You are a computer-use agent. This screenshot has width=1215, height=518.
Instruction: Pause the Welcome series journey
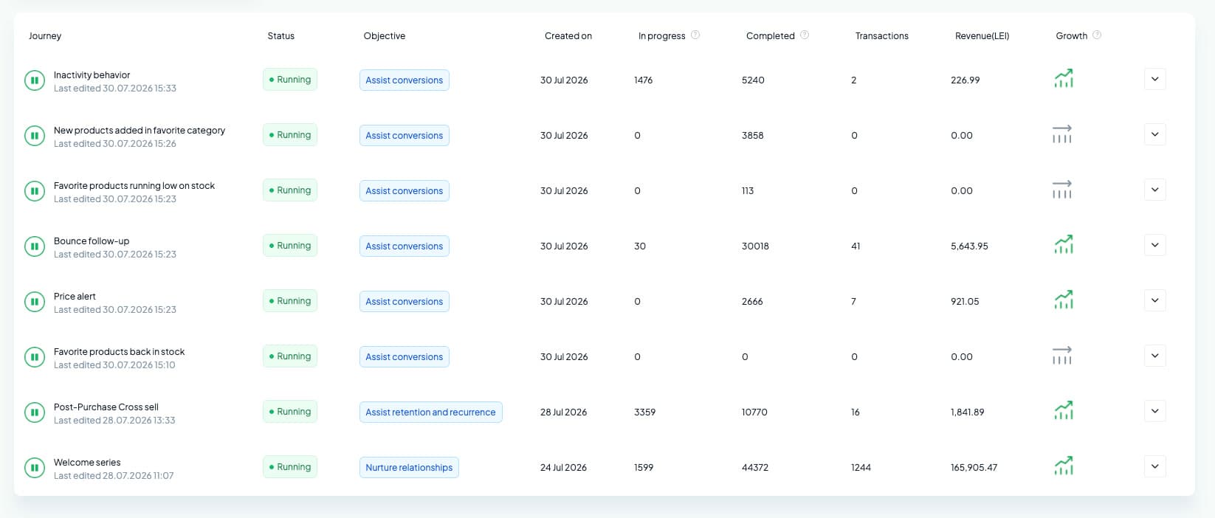click(x=35, y=467)
